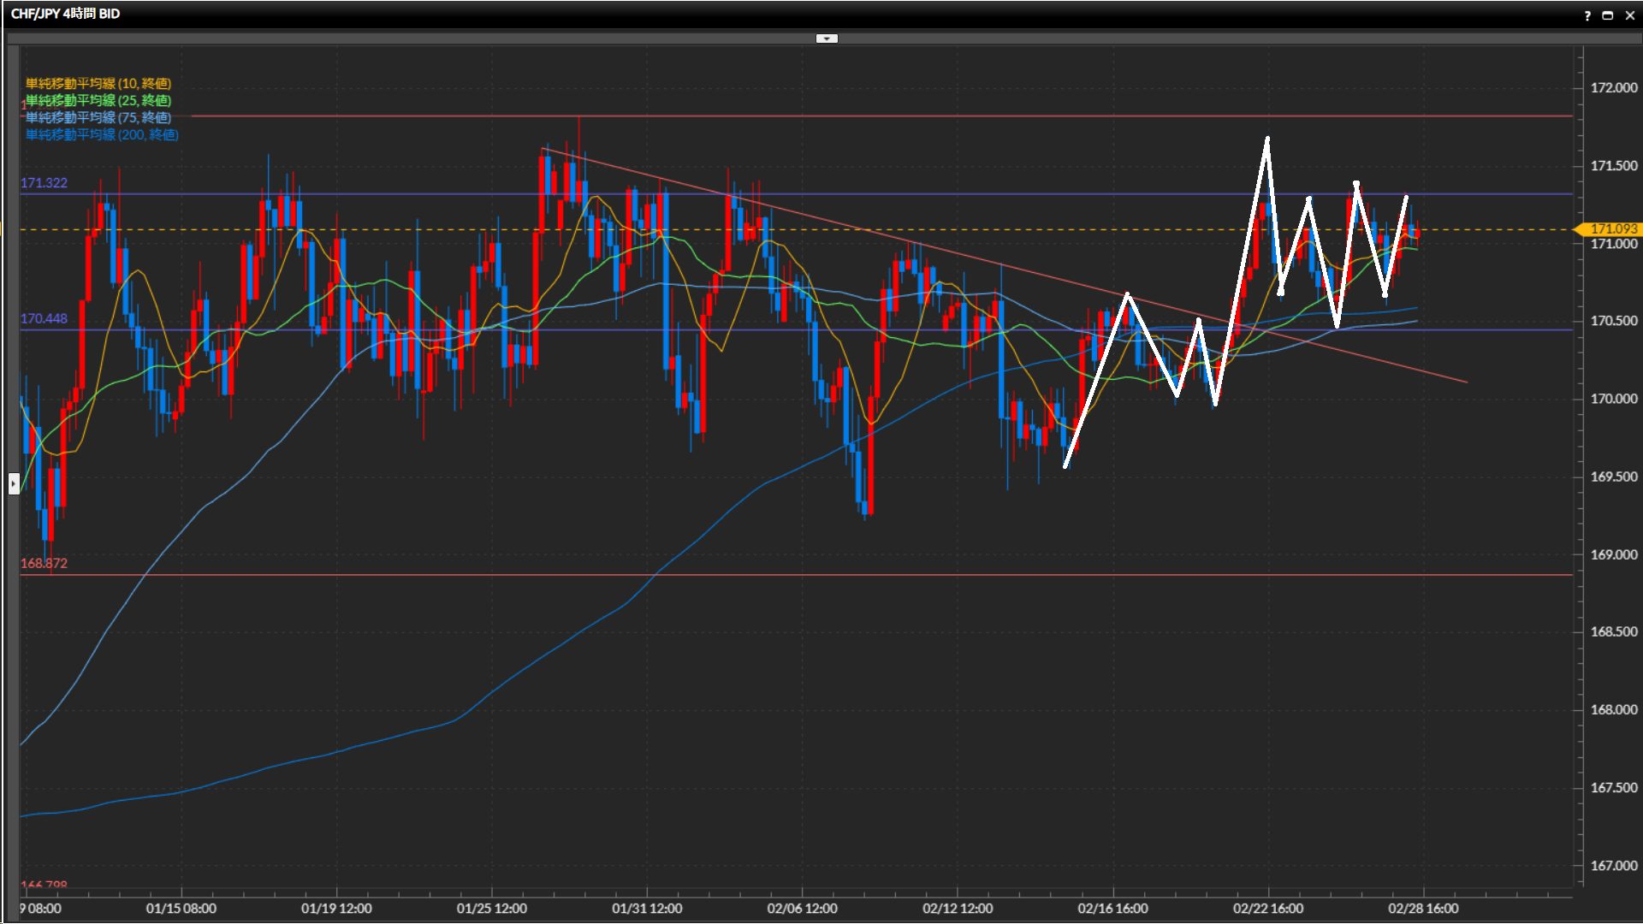Screen dimensions: 1643x924
Task: Click the 01/25 12:00 time axis label
Action: [491, 908]
